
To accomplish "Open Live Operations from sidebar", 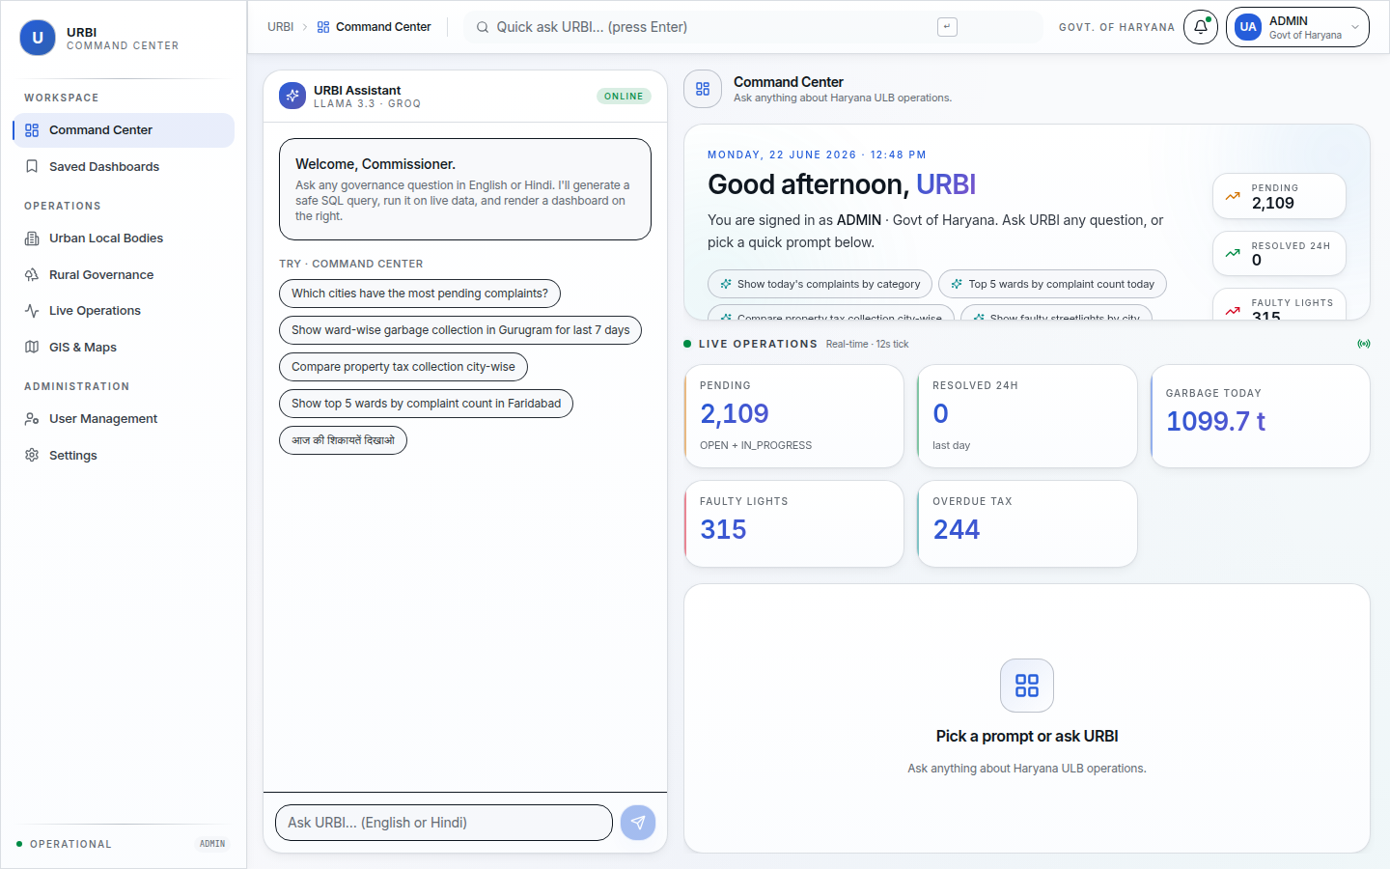I will point(124,311).
